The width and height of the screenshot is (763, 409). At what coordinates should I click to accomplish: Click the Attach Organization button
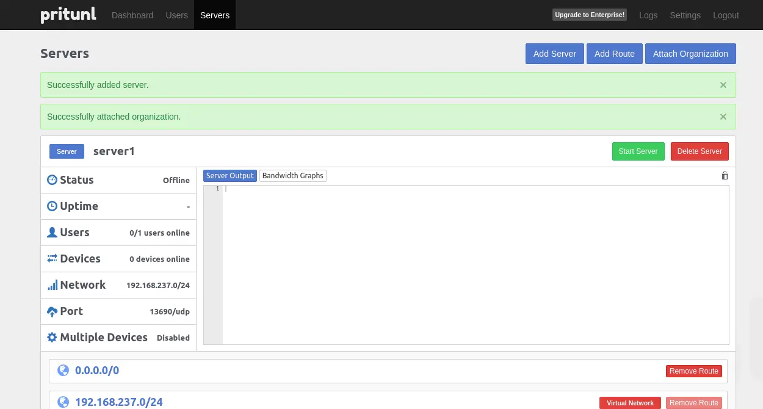tap(690, 54)
